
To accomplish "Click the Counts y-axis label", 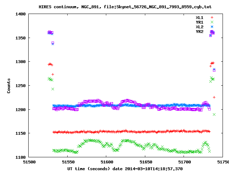I will [x=9, y=86].
